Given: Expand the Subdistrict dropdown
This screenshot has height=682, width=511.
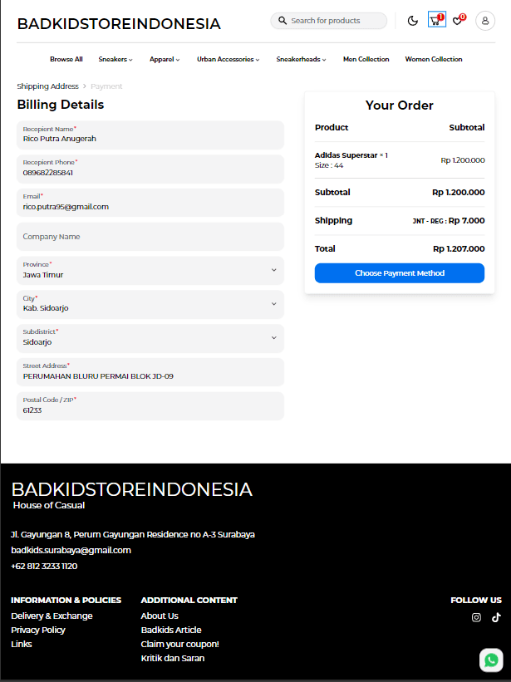Looking at the screenshot, I should pos(273,338).
